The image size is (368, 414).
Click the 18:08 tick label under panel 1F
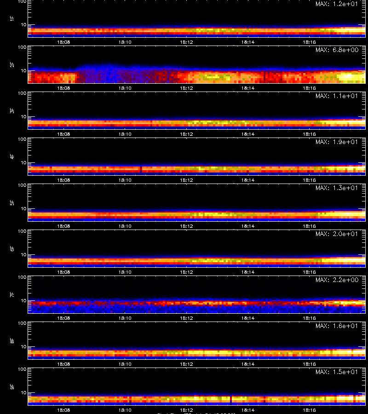63,42
